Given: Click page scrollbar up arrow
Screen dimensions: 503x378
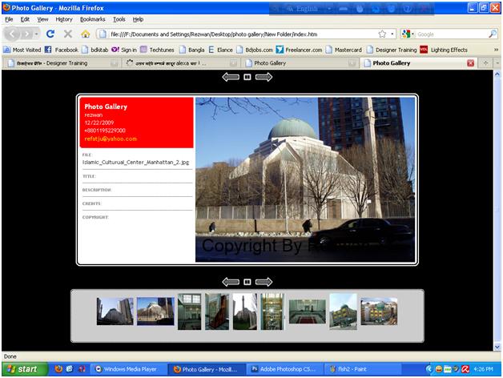Looking at the screenshot, I should [497, 74].
